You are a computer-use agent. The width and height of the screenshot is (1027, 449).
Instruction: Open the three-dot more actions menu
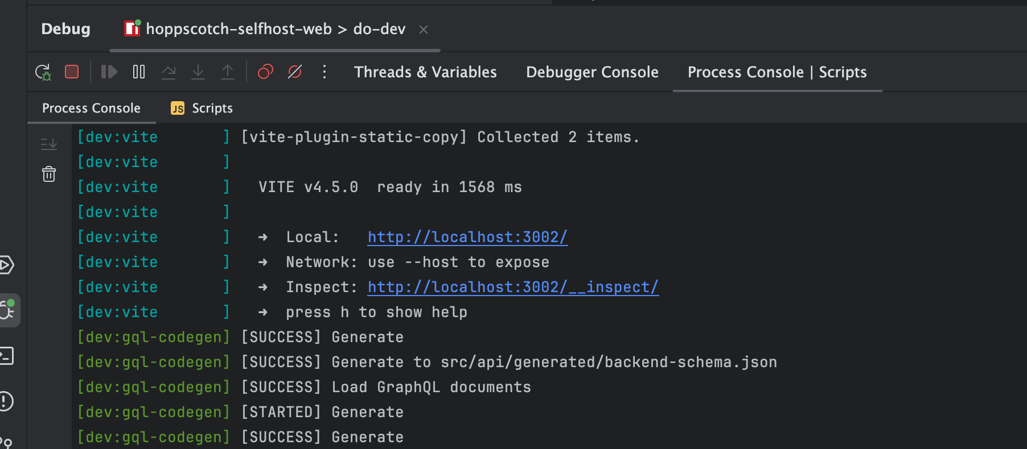pyautogui.click(x=324, y=72)
